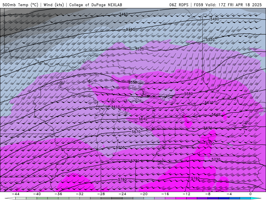Viewport: 266px width, 200px height.
Task: Click 'F059 Valid: 17Z FRI APR 18 2025' text
Action: [228, 5]
